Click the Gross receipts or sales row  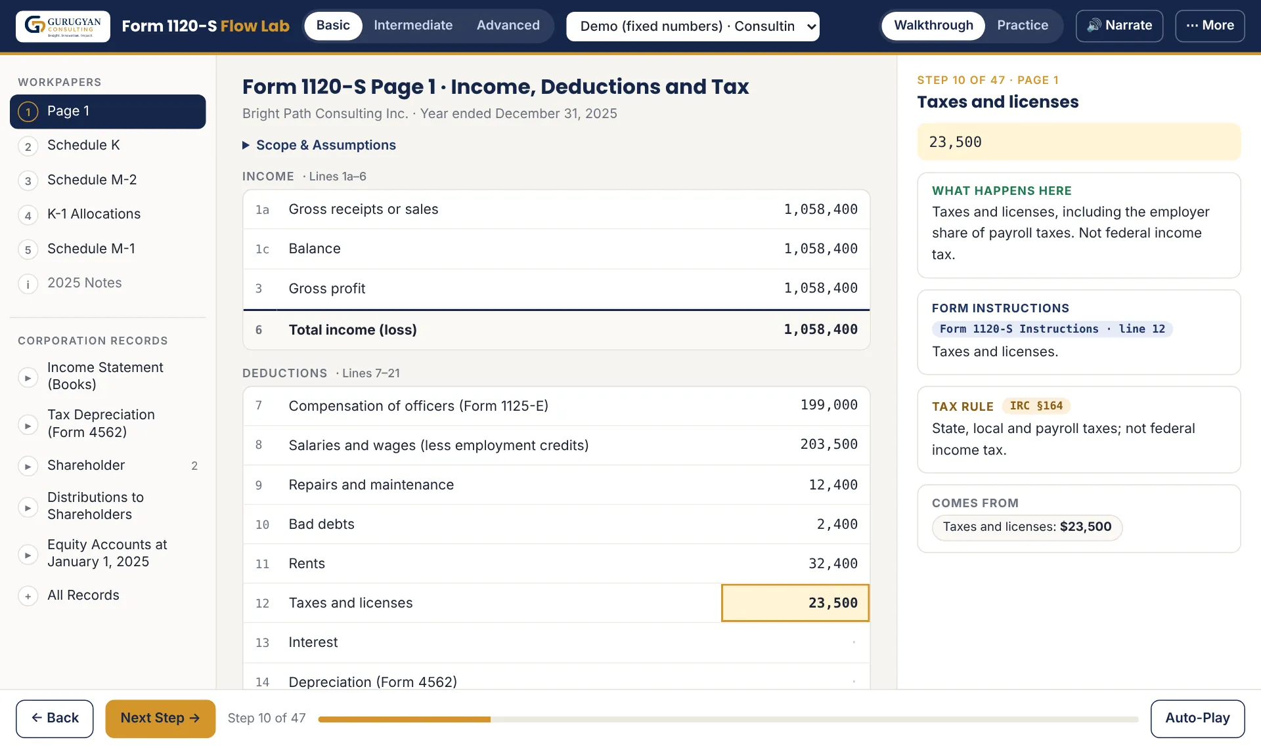556,210
